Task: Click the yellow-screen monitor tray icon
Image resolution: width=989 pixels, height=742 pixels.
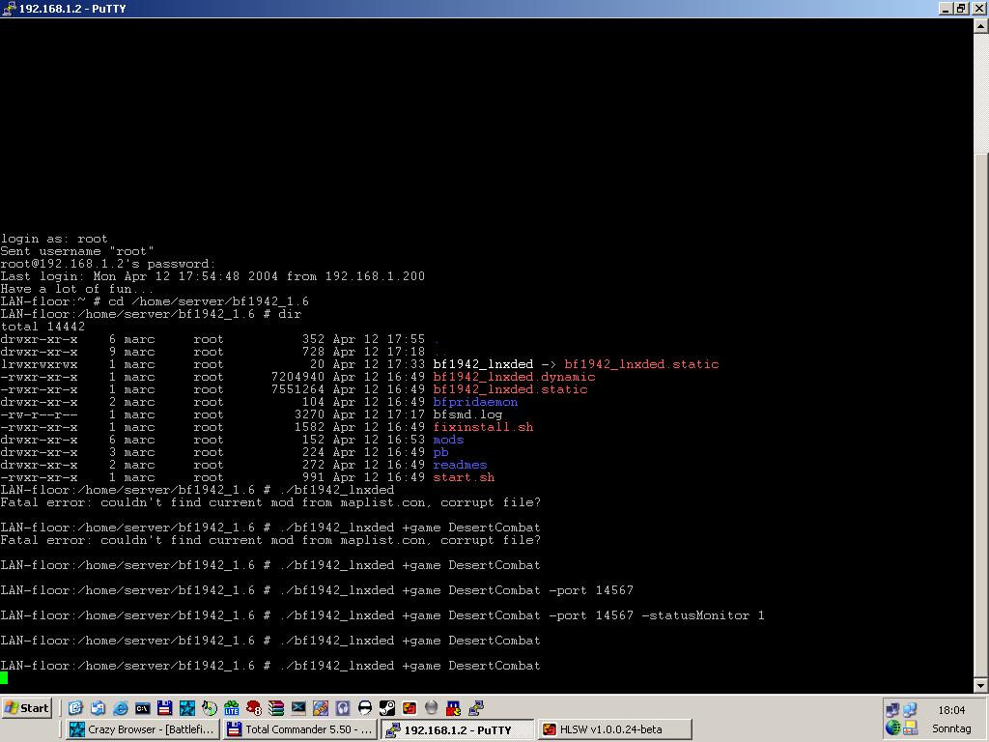Action: (x=910, y=728)
